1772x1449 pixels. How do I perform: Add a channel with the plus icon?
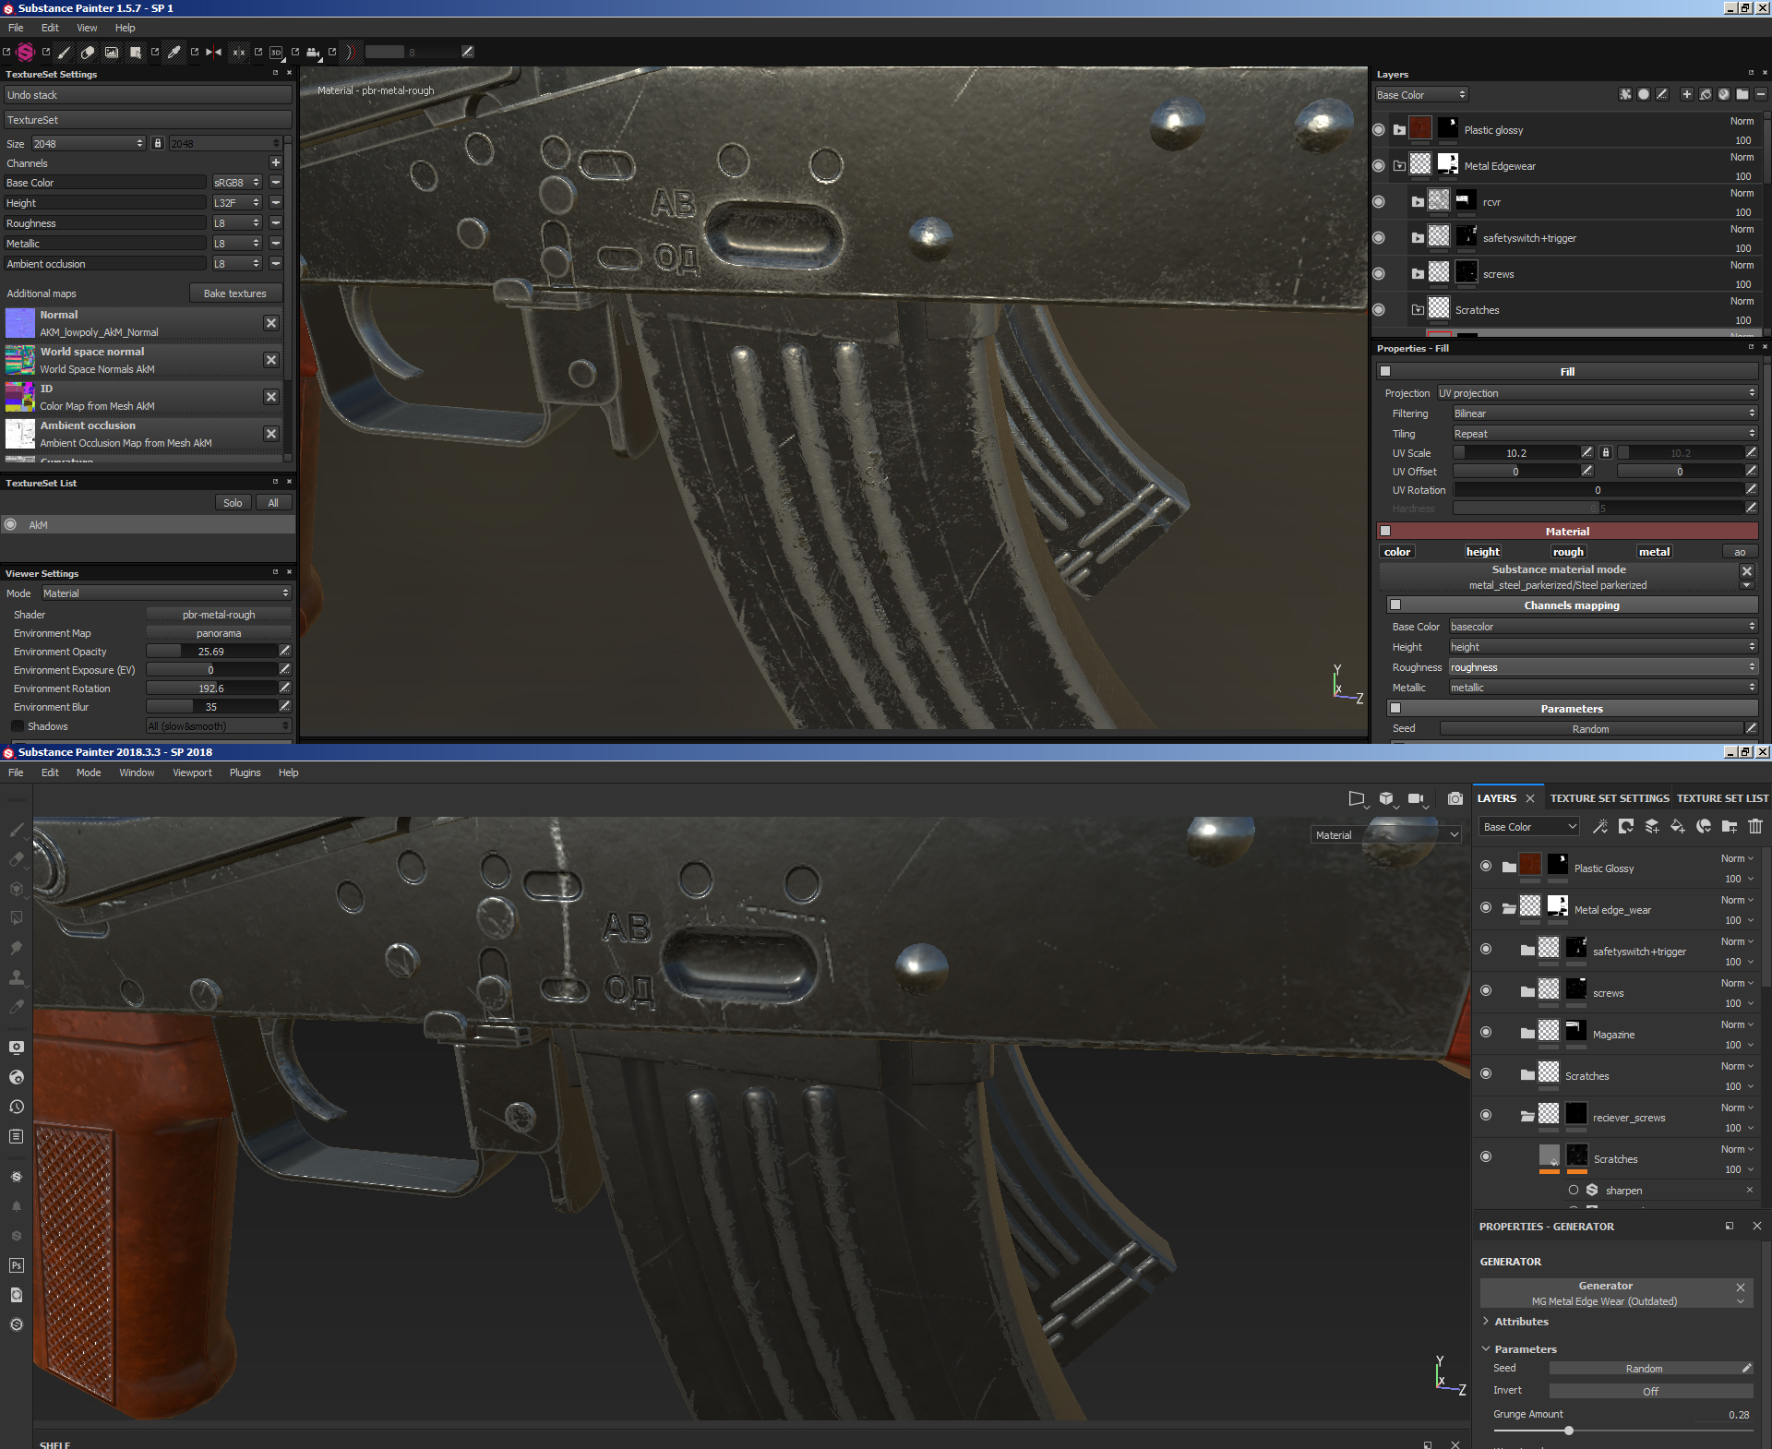[275, 162]
